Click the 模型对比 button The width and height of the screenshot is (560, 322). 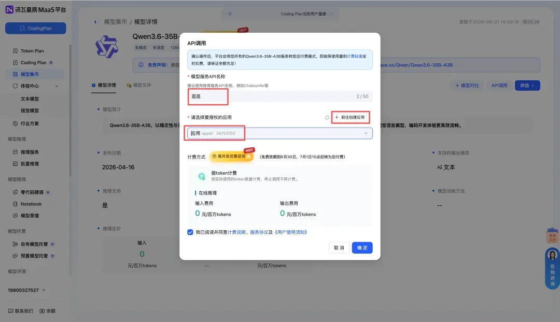467,86
